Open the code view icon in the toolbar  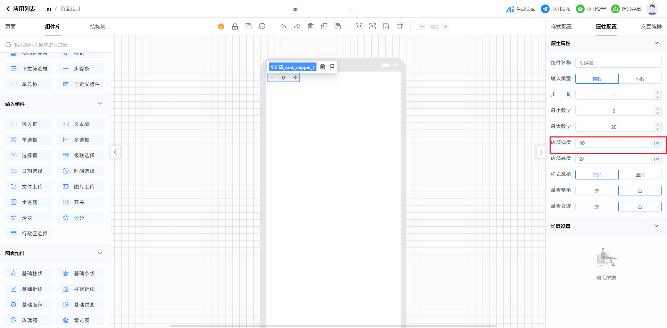372,26
